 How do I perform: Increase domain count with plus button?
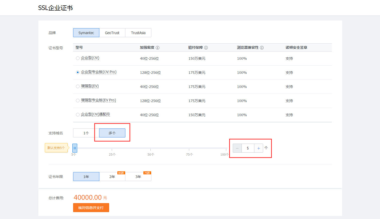pos(258,148)
